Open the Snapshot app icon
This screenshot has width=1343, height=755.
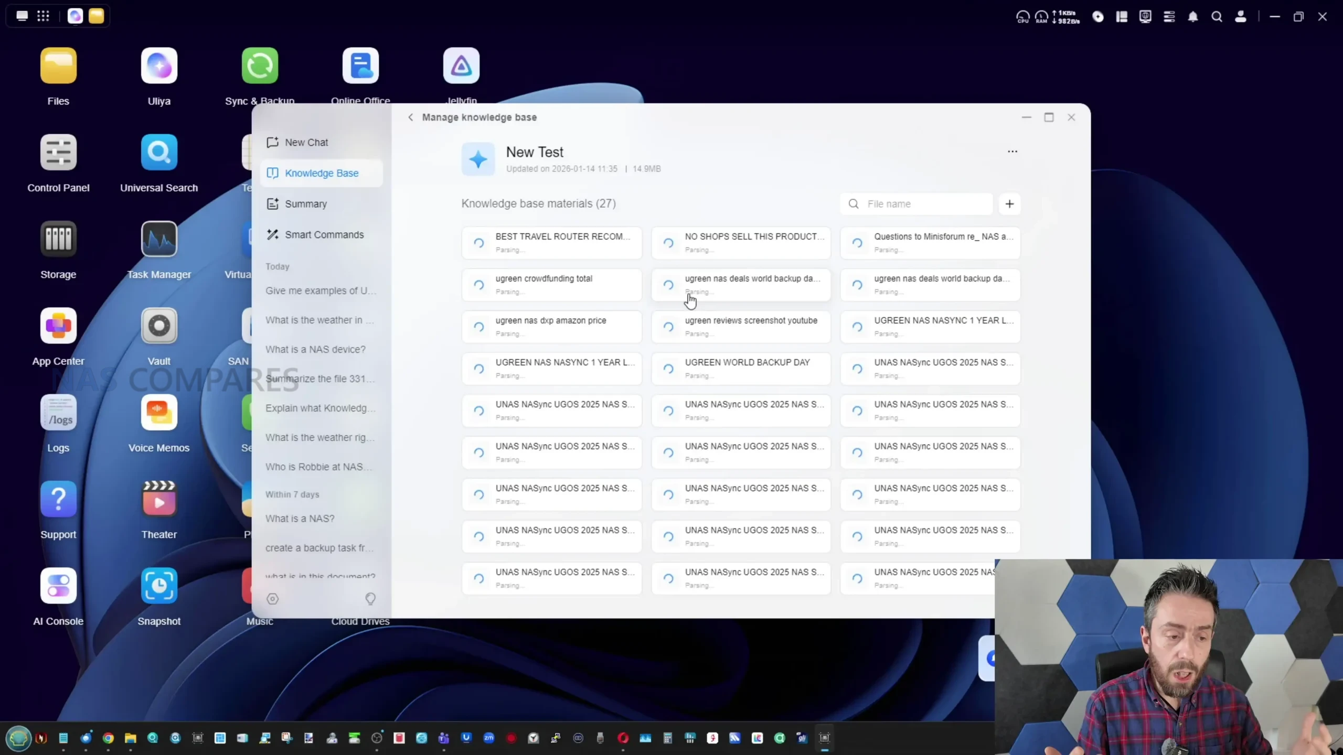click(159, 586)
